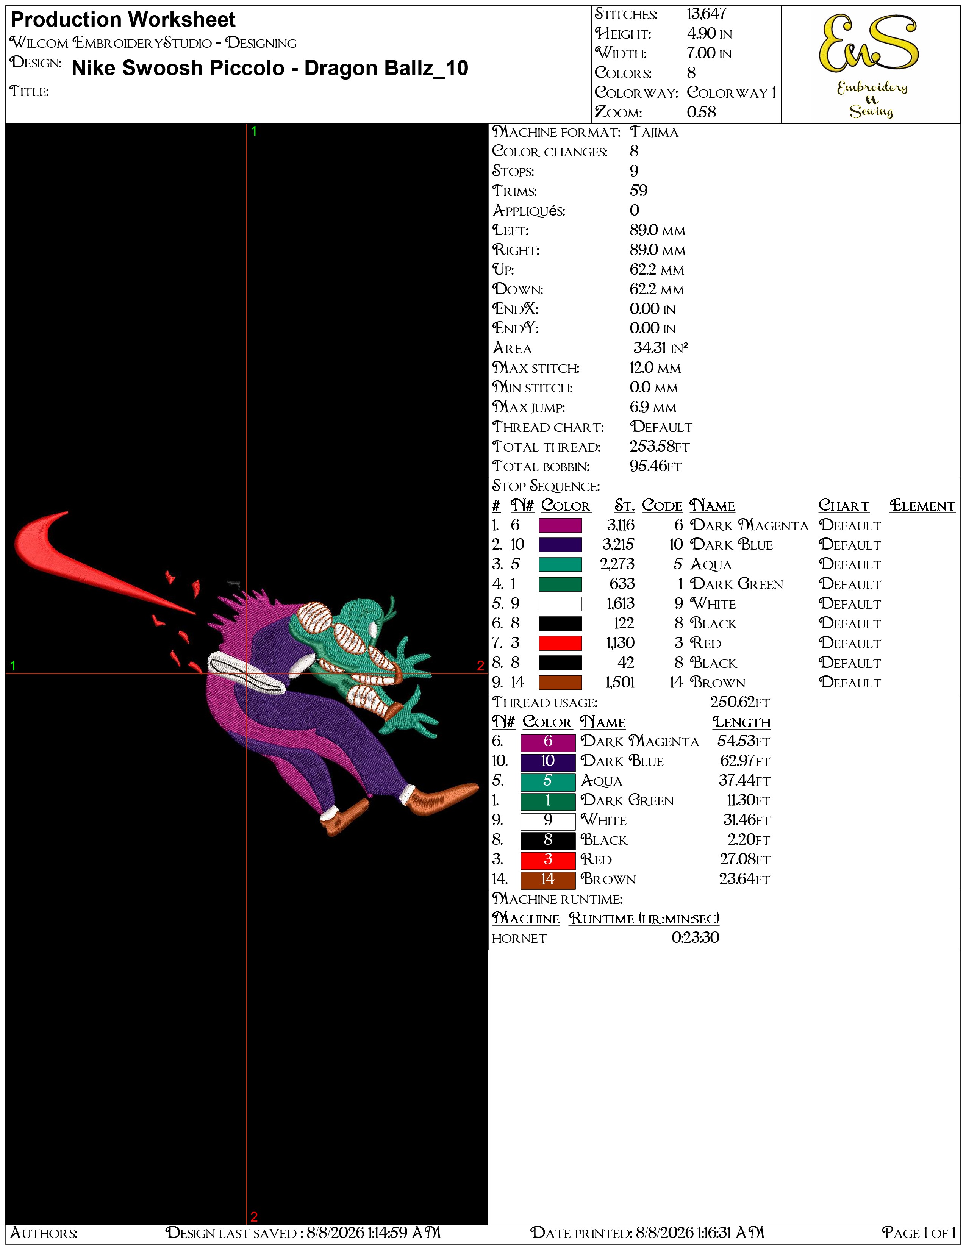Select the design name "Nike Swoosh Piccolo - Dragon Ballz_10"
966x1250 pixels.
(x=270, y=68)
